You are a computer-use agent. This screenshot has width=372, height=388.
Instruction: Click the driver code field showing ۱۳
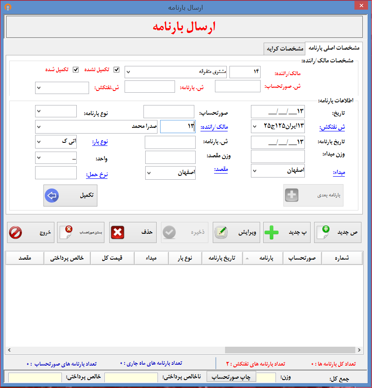coord(178,127)
